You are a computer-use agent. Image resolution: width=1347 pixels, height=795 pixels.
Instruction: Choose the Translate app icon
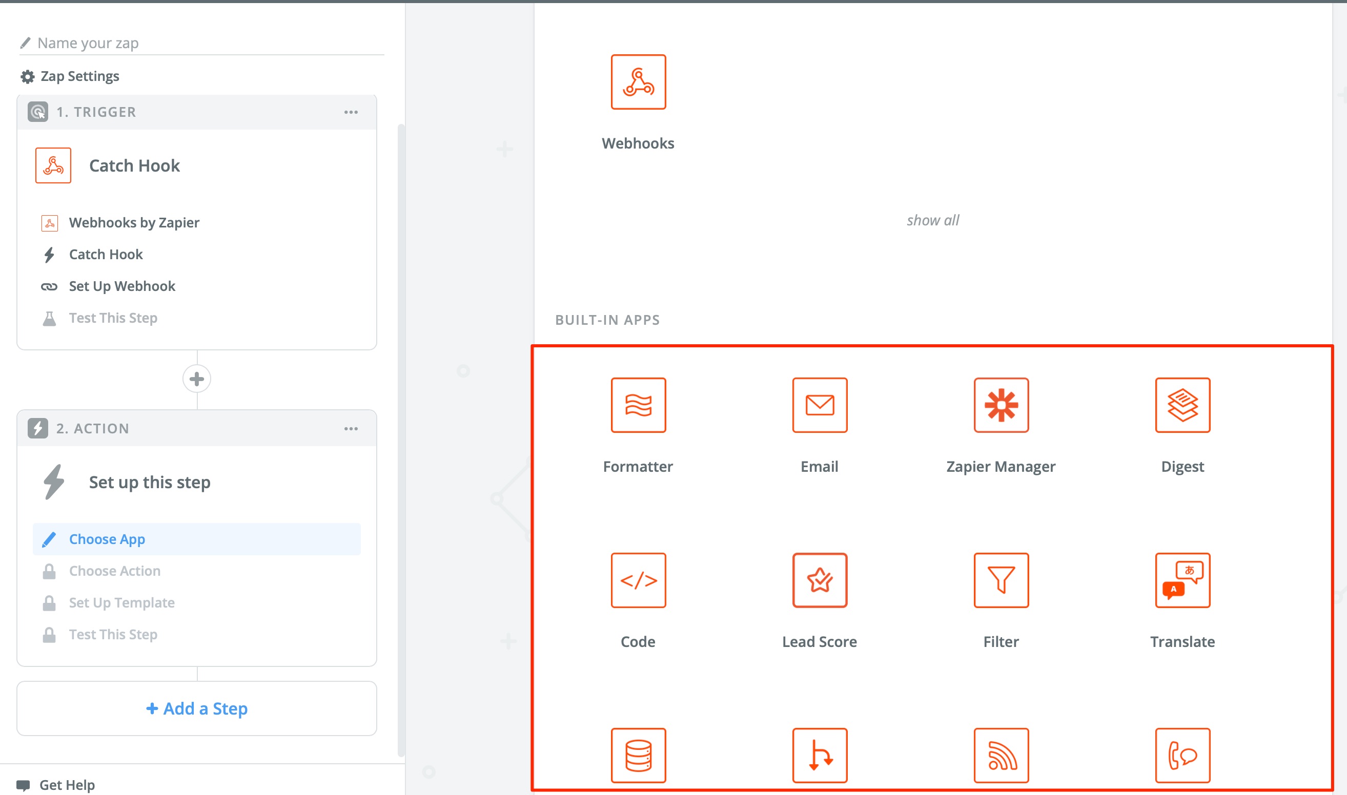(1182, 580)
